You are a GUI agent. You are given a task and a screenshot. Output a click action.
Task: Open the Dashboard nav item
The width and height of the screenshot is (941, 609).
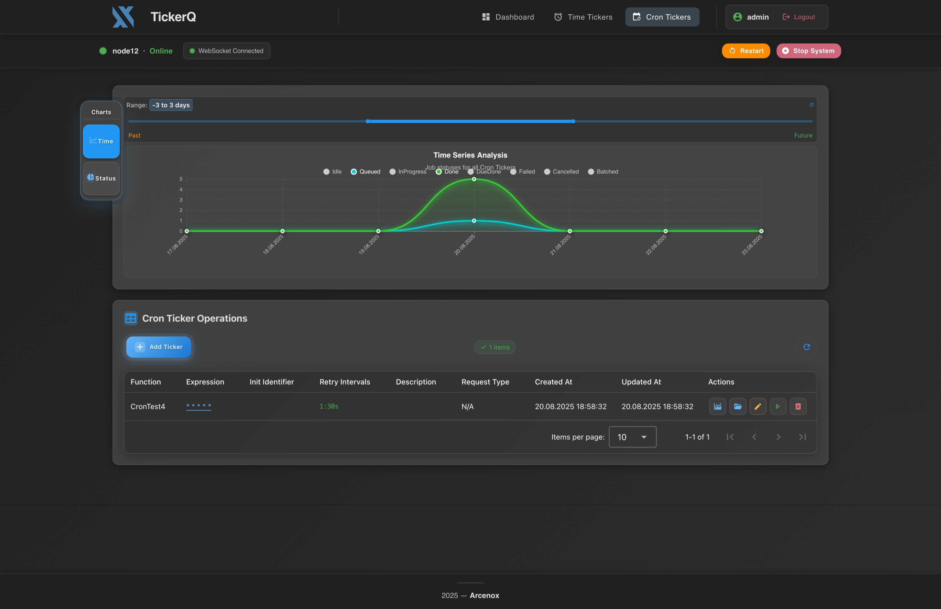coord(508,17)
